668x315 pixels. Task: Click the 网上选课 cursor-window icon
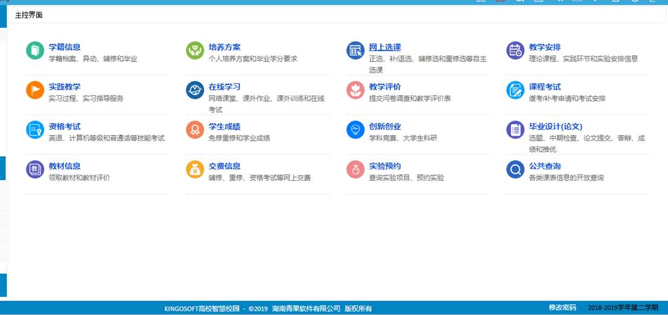(355, 51)
